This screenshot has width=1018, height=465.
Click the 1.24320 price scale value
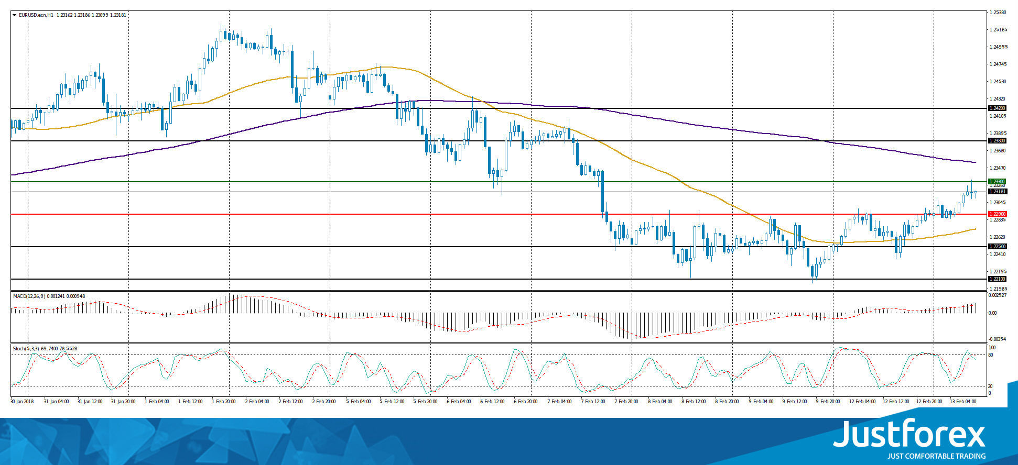coord(998,99)
